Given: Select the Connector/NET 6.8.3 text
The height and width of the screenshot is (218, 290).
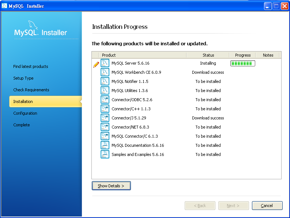Looking at the screenshot, I should (x=130, y=127).
